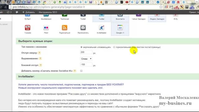Choose горизонтальная panel type
The image size is (199, 112).
(114, 47)
